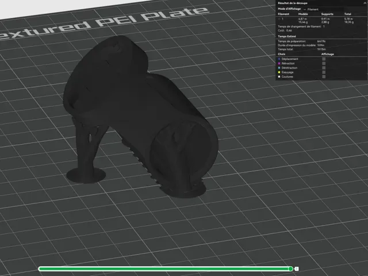The image size is (368, 276).
Task: Click the Essuyage legend label
Action: [287, 72]
